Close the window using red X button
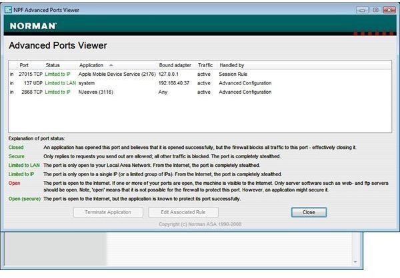 point(389,10)
